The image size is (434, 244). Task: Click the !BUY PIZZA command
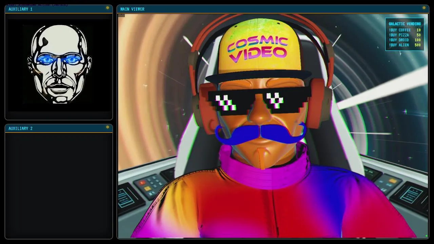[x=399, y=35]
